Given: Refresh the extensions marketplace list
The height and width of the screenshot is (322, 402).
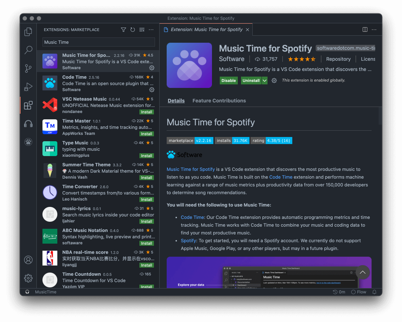Looking at the screenshot, I should pyautogui.click(x=133, y=30).
